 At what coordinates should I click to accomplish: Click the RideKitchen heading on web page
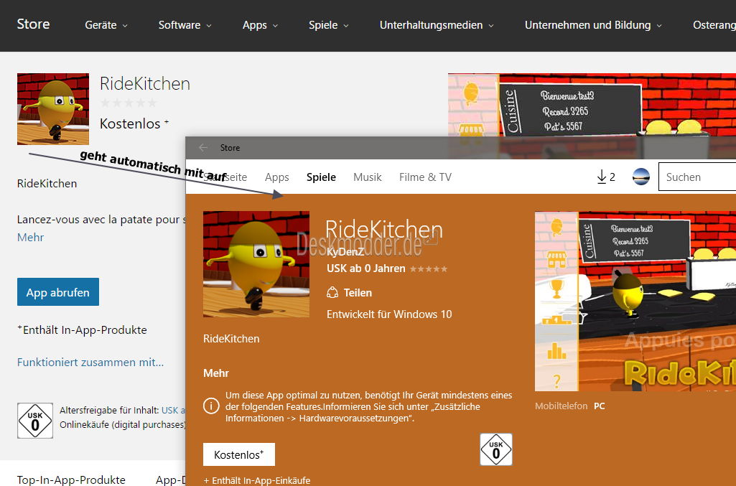(145, 83)
